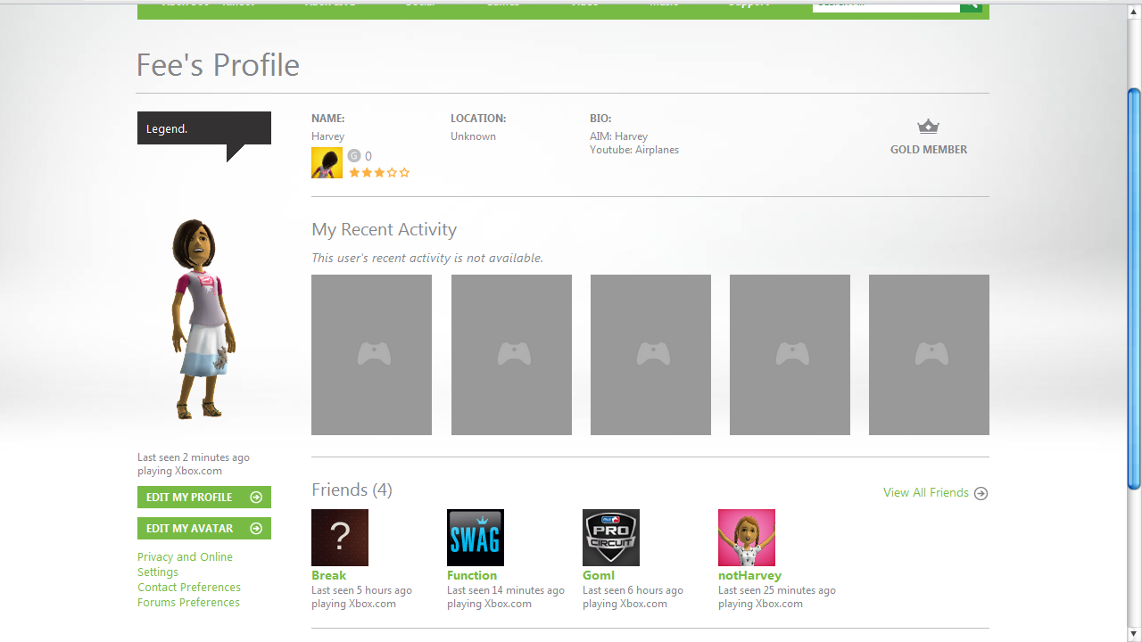Viewport: 1142px width, 642px height.
Task: Click 'Last seen 25 minutes ago' under notHarvey
Action: pyautogui.click(x=777, y=590)
